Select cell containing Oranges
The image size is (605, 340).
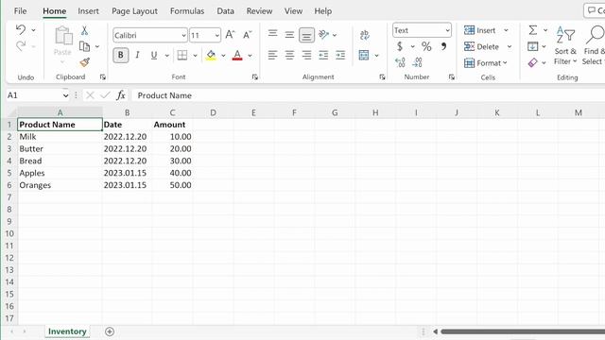click(60, 185)
